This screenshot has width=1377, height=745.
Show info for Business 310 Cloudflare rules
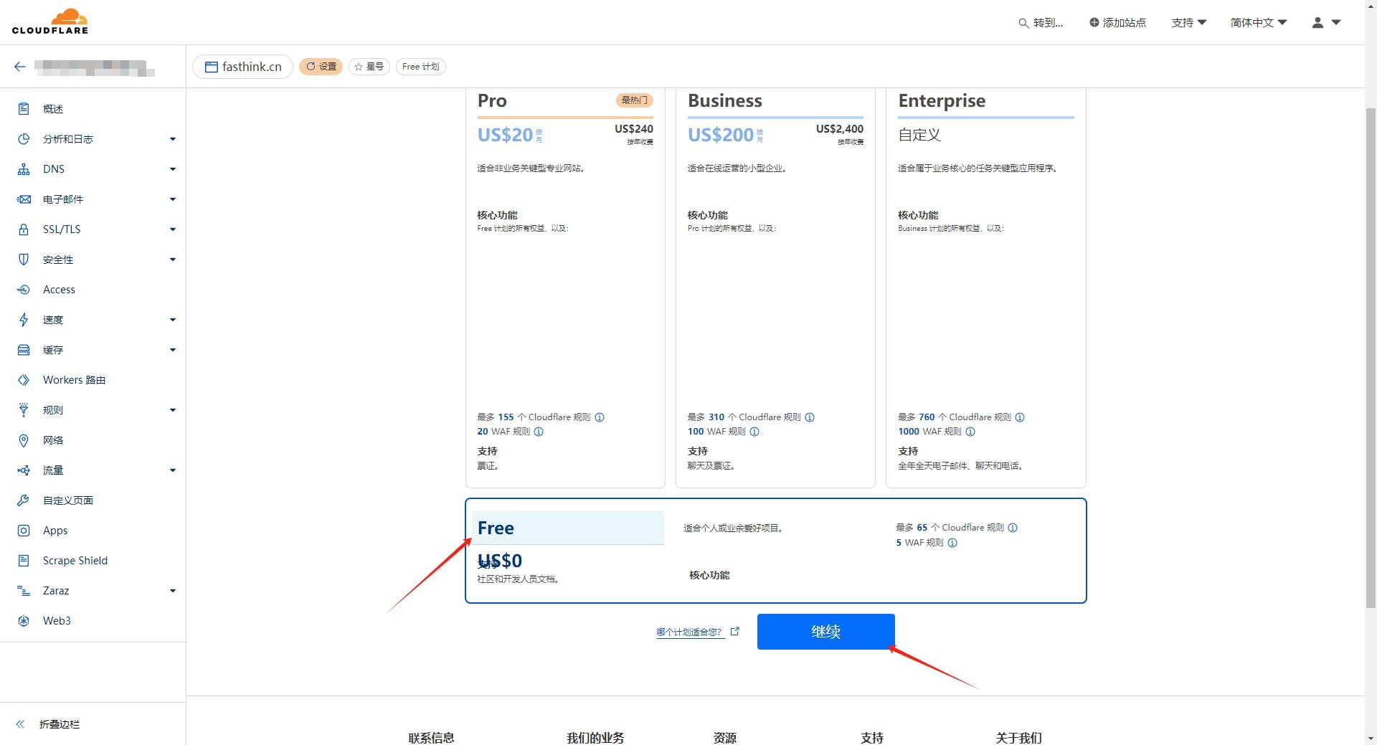point(810,417)
